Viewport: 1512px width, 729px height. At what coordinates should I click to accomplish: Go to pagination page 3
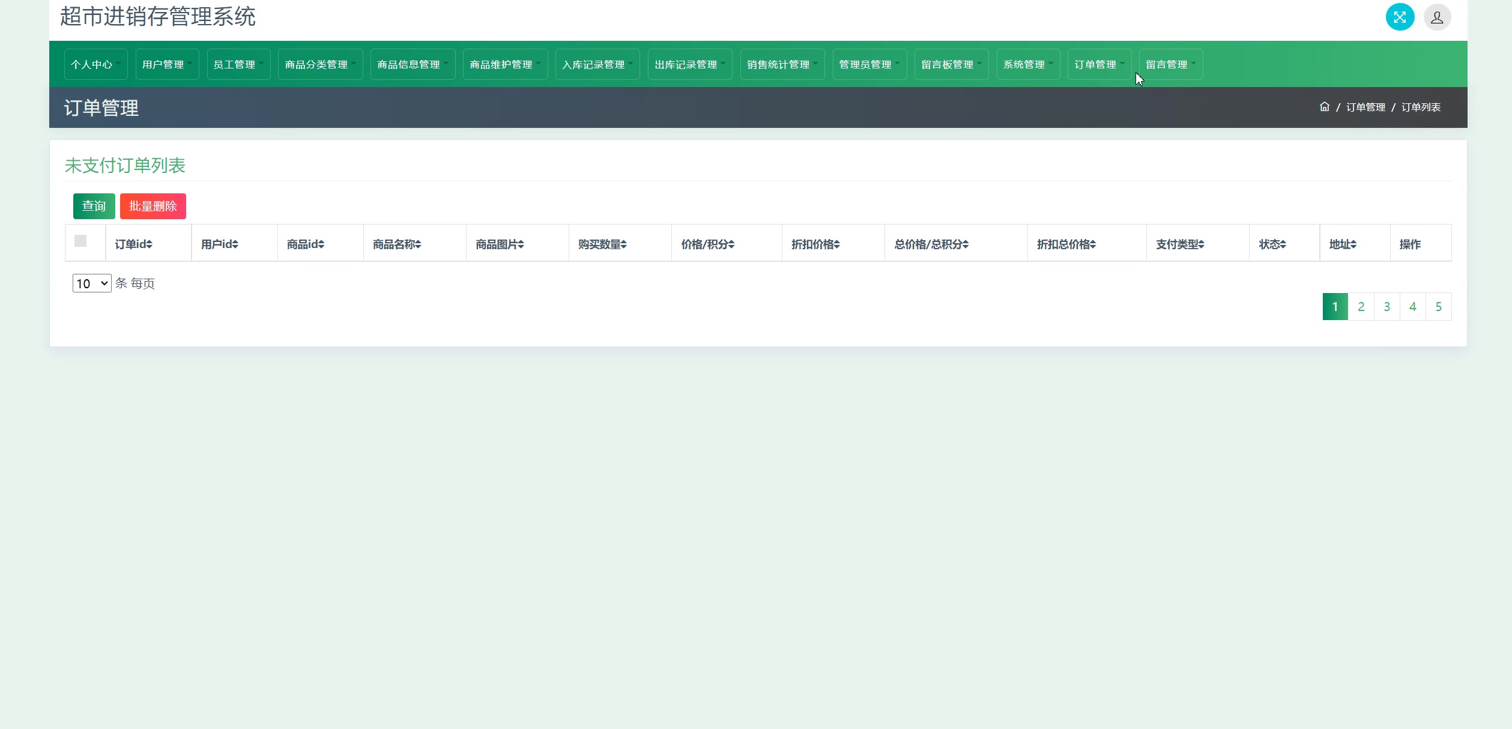coord(1387,307)
